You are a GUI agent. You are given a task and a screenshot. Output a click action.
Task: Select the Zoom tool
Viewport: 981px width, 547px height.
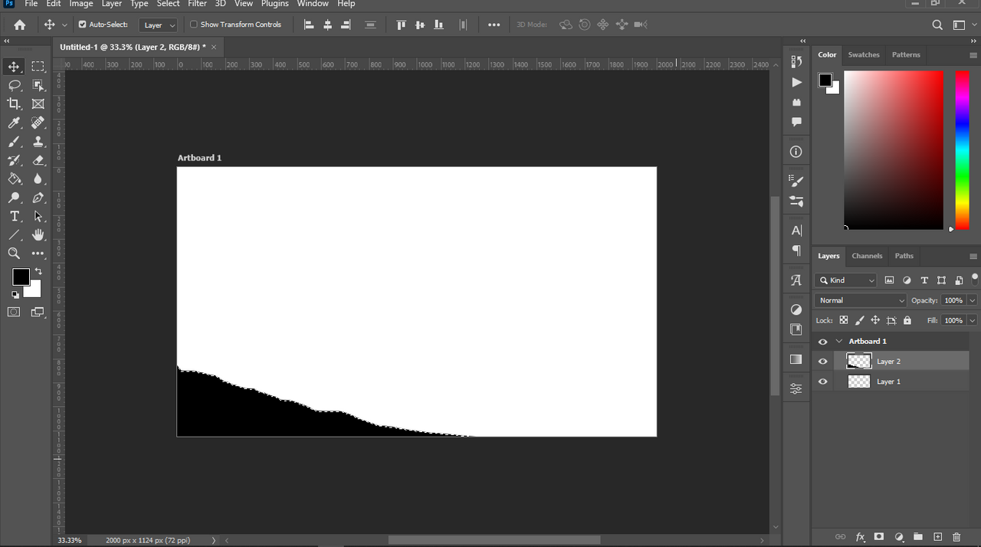14,254
